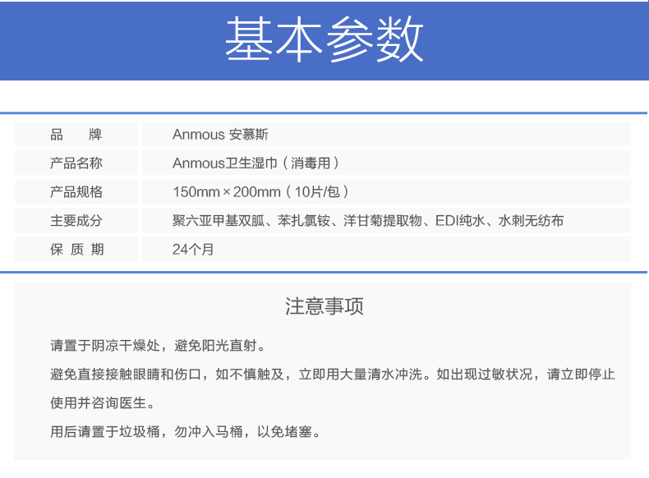This screenshot has height=478, width=649.
Task: Click the 用后请置于垃圾桶 disposal note line
Action: tap(185, 432)
